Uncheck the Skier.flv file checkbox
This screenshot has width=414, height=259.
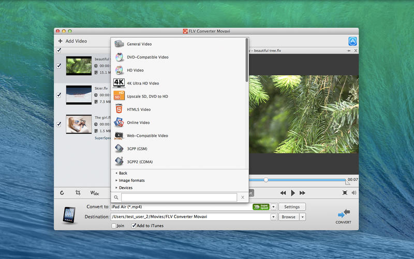(59, 95)
